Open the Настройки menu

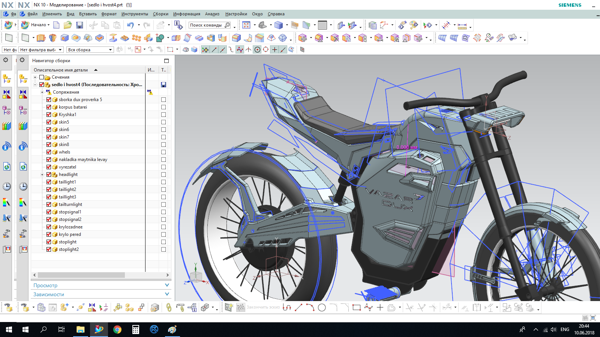(236, 14)
